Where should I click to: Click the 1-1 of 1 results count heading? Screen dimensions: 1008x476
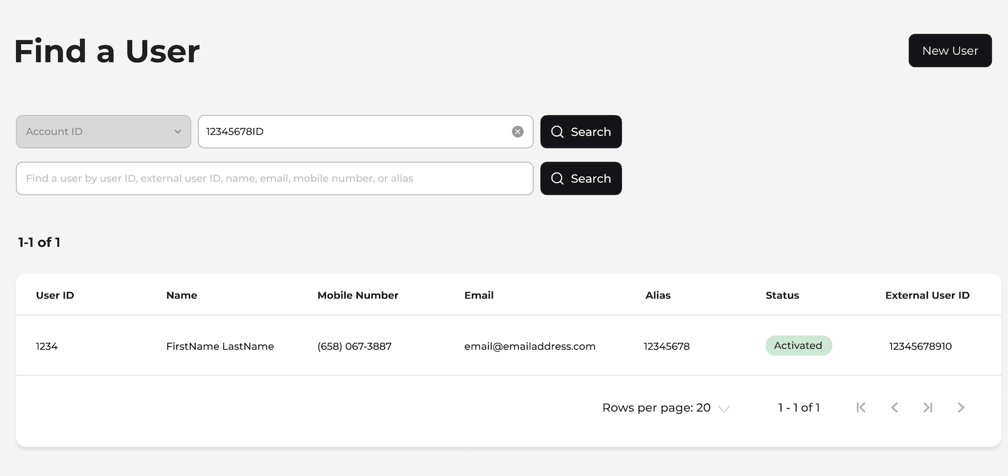tap(39, 243)
